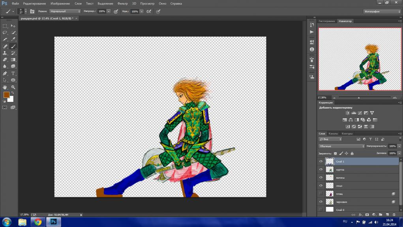Select the Pen tool
The image size is (403, 227).
(x=5, y=73)
